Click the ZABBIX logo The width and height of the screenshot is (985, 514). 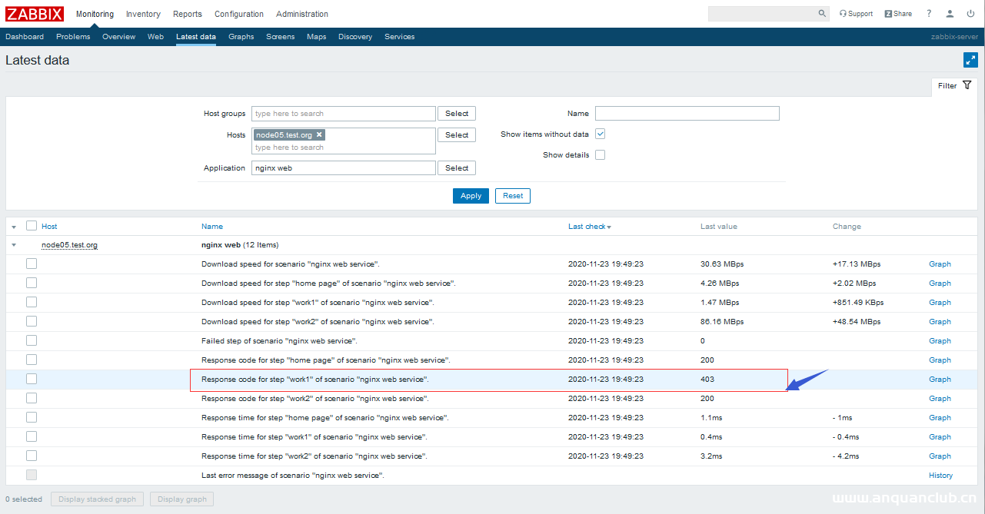coord(35,13)
